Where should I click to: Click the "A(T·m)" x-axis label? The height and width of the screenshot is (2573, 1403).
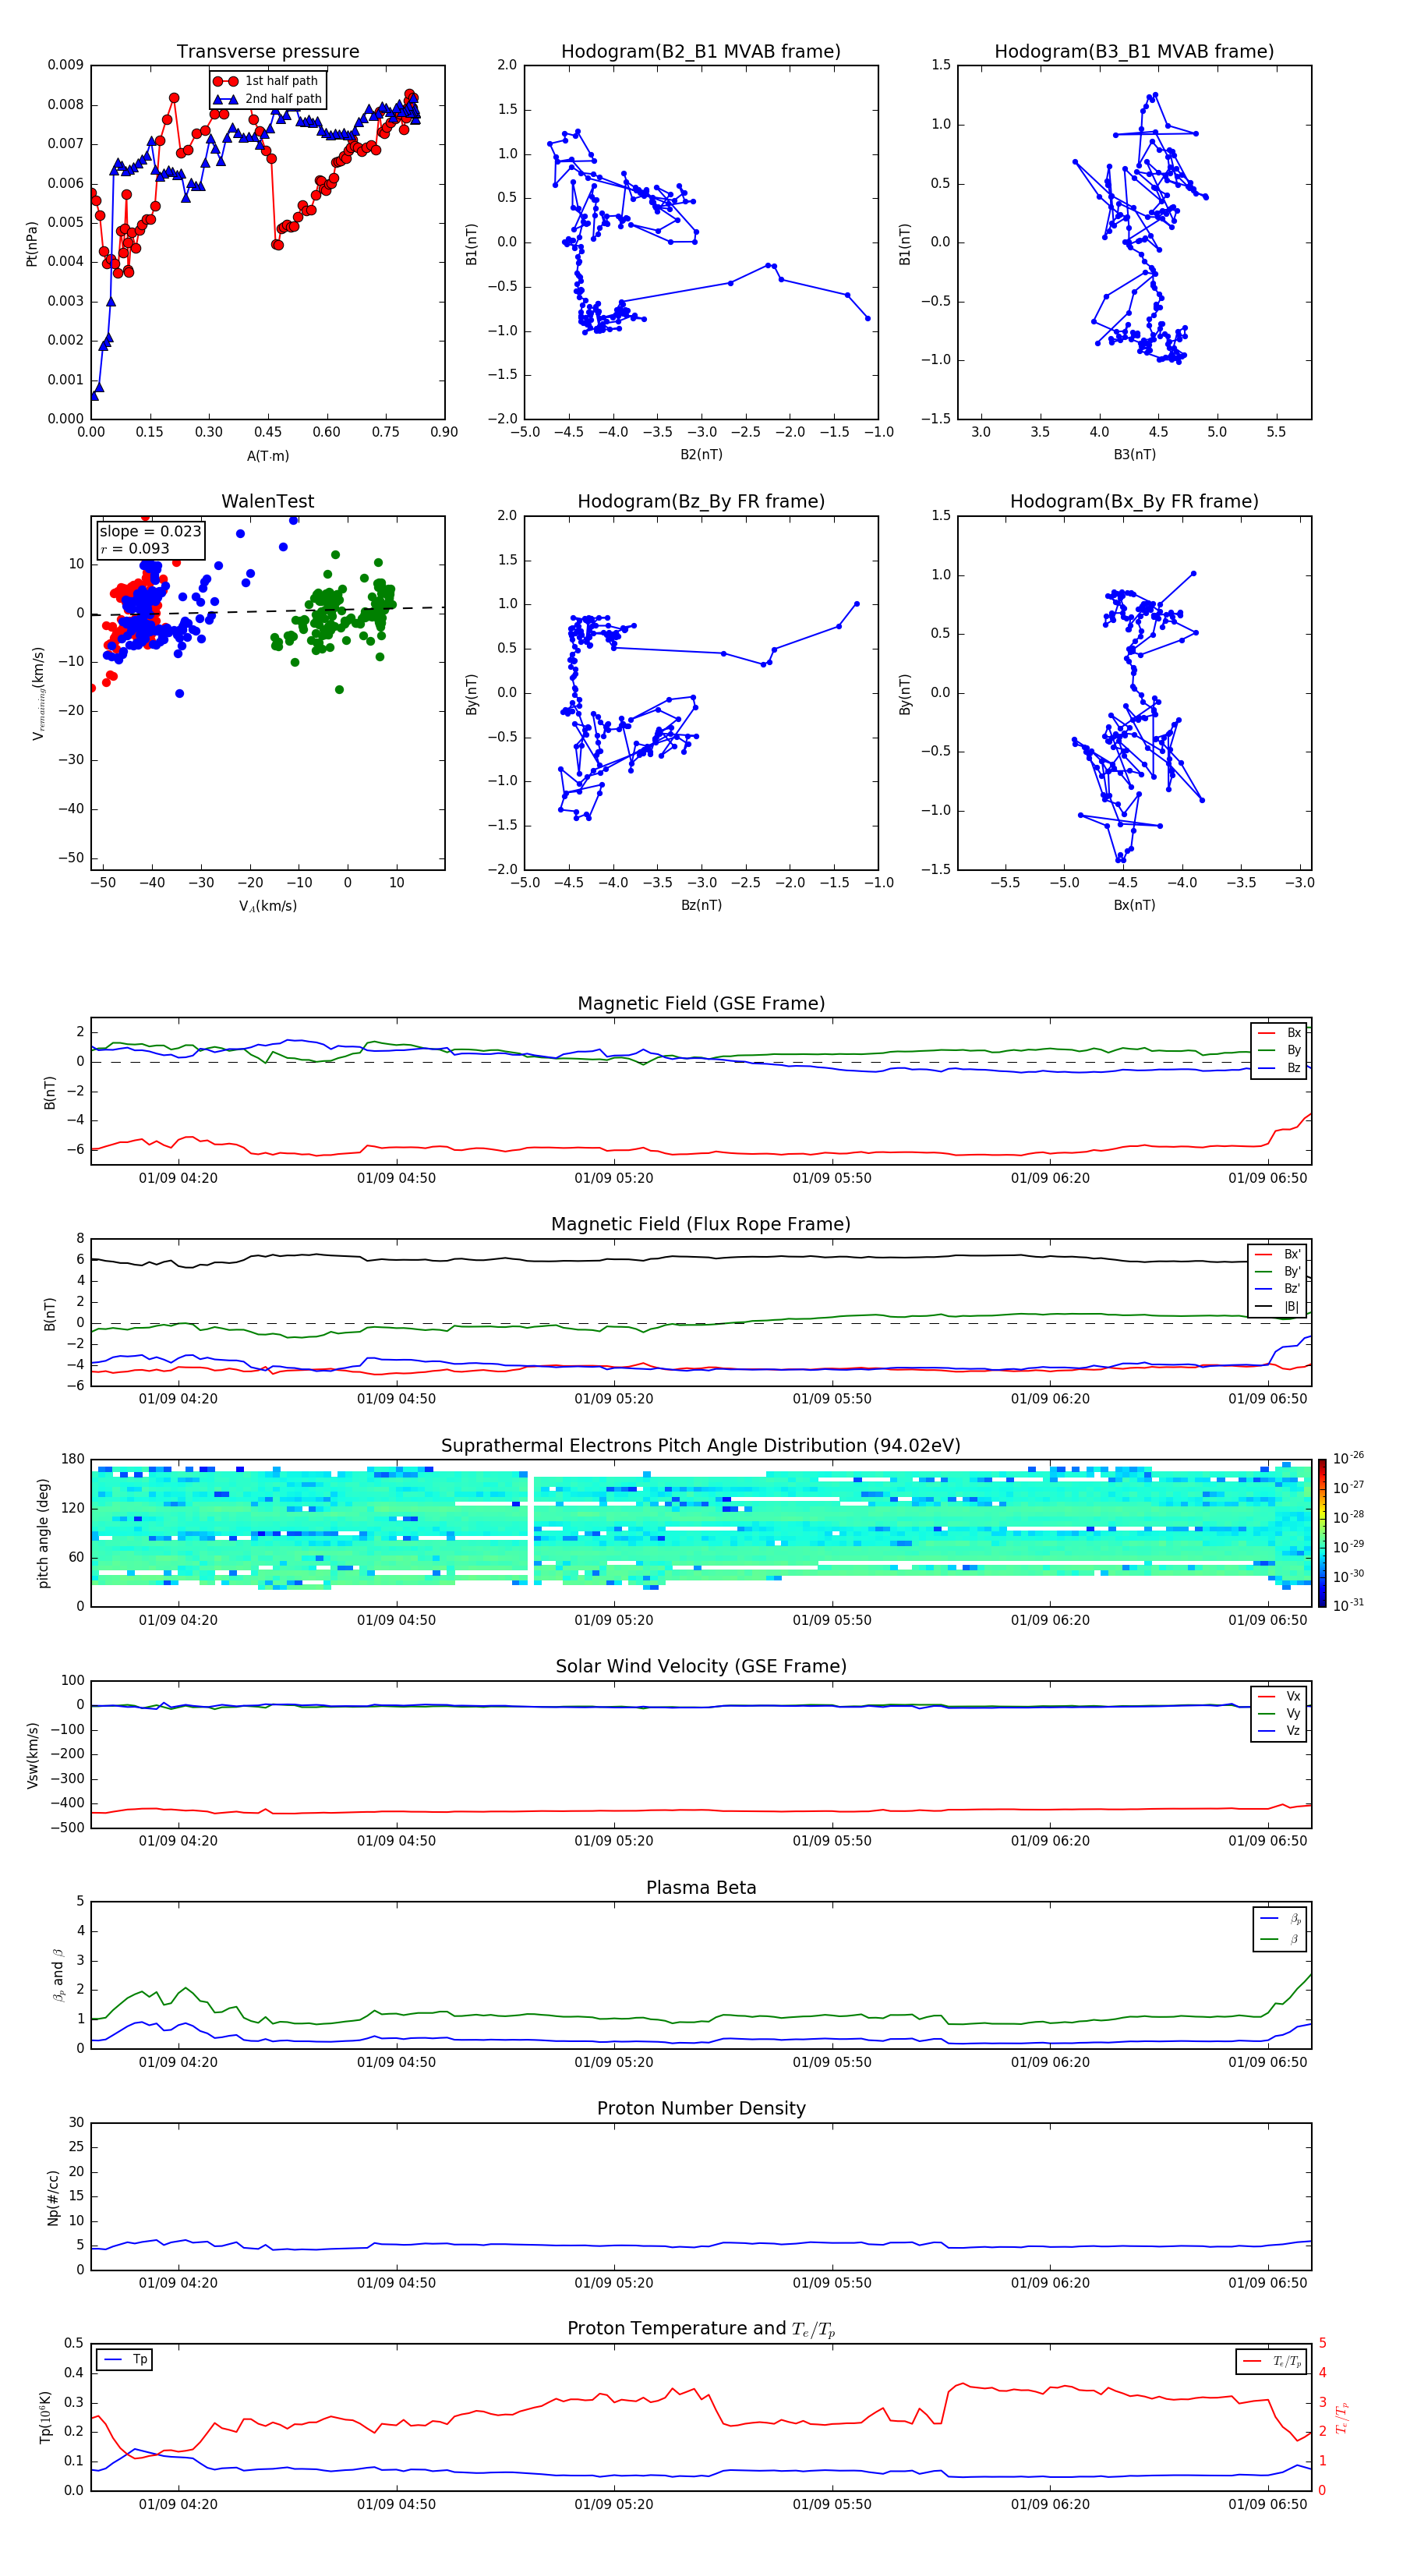pos(267,455)
